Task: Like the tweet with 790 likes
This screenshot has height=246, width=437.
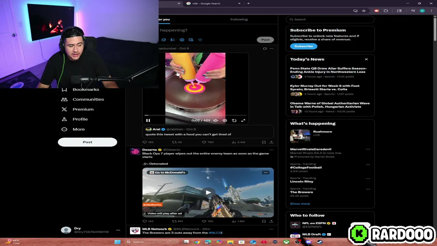Action: (208, 142)
